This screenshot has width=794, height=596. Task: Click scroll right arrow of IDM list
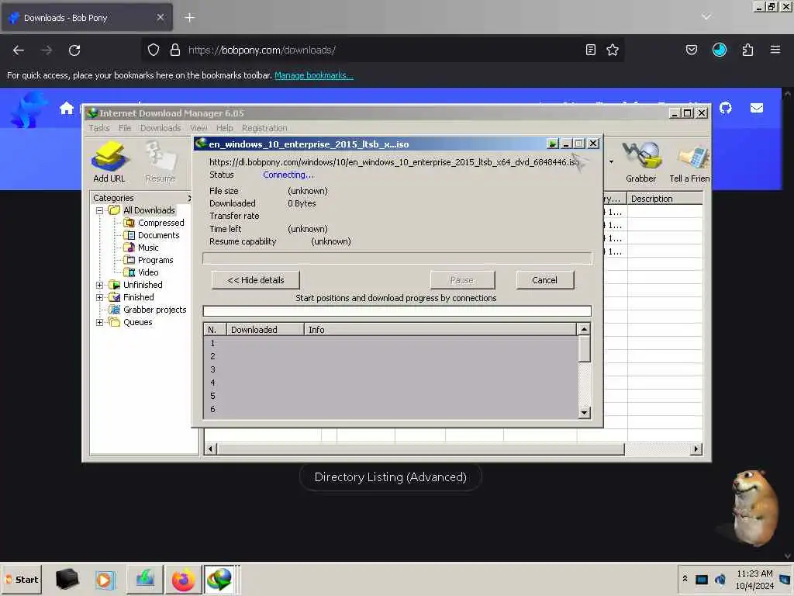(x=696, y=449)
